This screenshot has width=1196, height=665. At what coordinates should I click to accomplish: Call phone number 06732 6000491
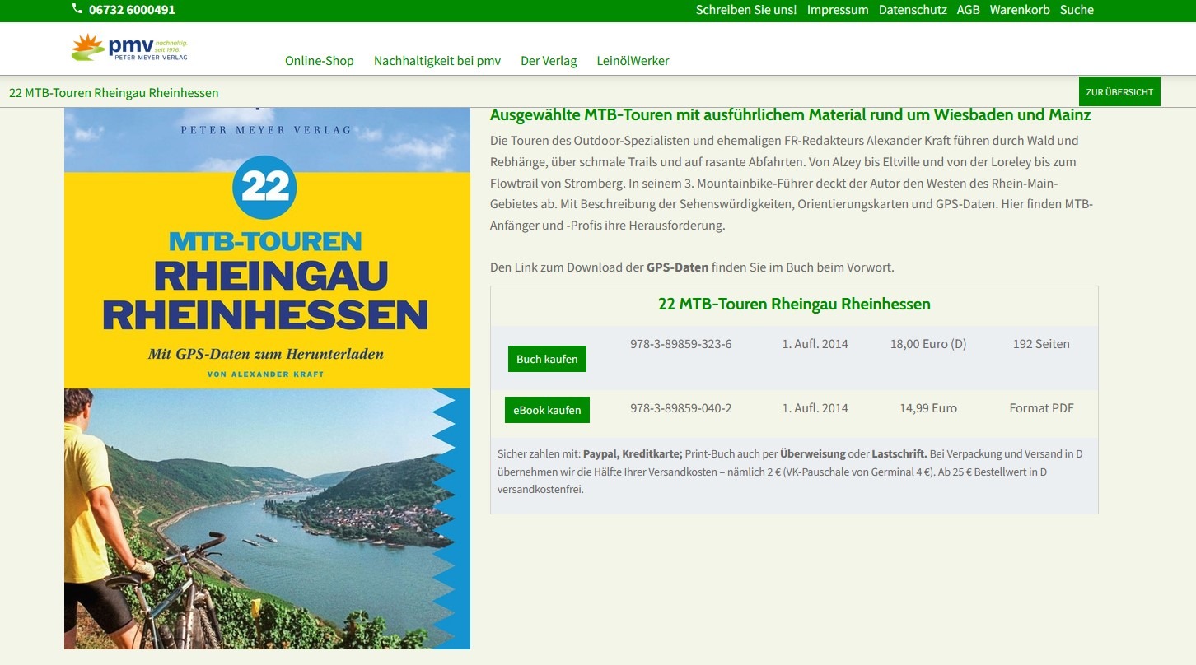[x=132, y=10]
